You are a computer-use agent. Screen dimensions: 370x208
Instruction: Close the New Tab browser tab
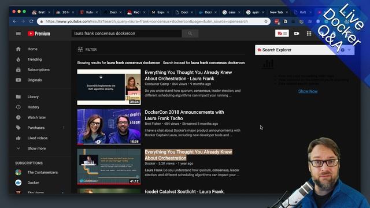tap(287, 12)
